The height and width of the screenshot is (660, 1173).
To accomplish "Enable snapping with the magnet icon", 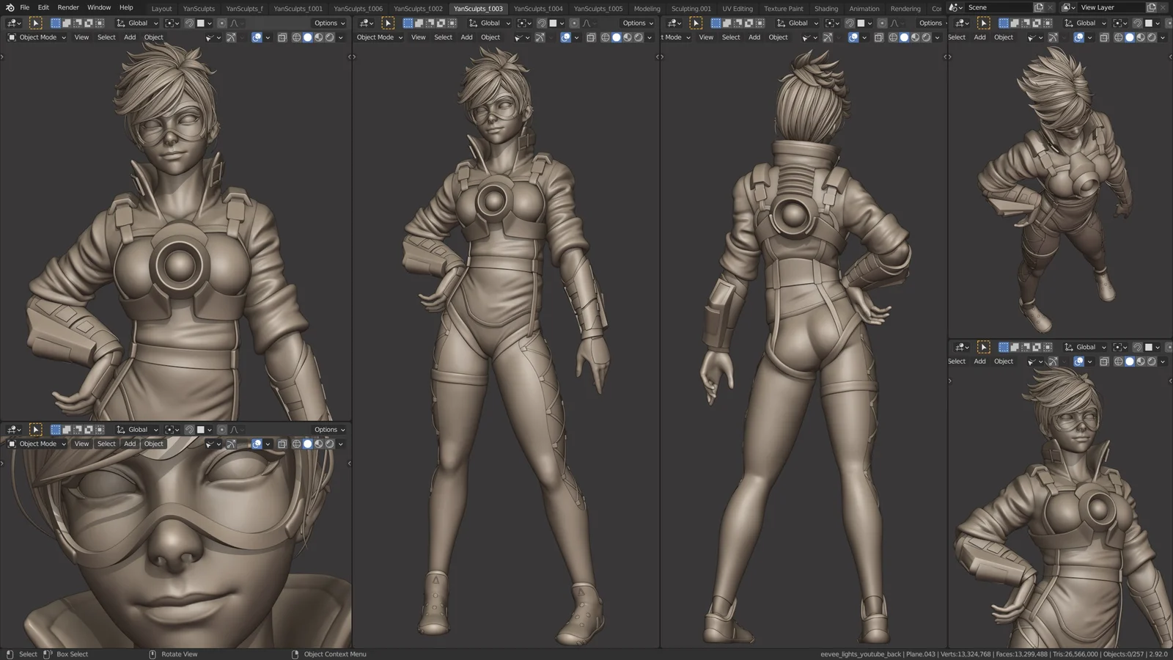I will tap(189, 23).
